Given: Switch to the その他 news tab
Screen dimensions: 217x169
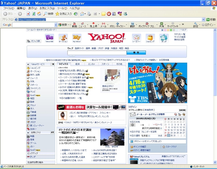Looking at the screenshot, I should (x=119, y=64).
